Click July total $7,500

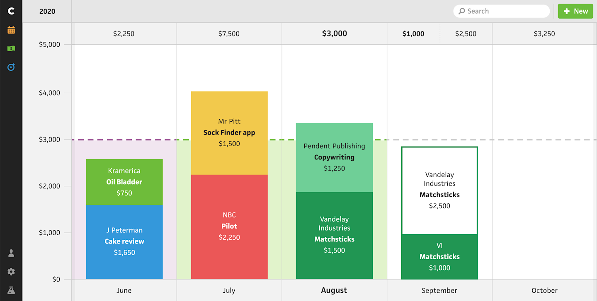pos(229,34)
